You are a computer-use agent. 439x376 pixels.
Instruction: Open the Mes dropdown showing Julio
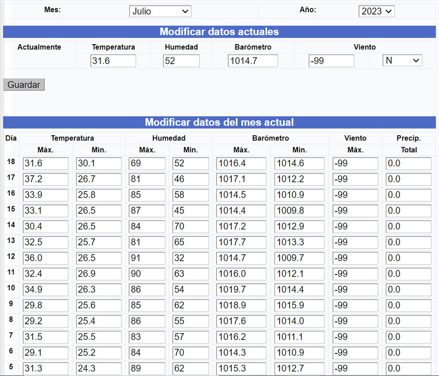pos(160,11)
